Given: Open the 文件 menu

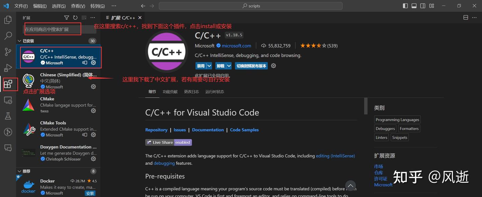Looking at the screenshot, I should coord(21,6).
